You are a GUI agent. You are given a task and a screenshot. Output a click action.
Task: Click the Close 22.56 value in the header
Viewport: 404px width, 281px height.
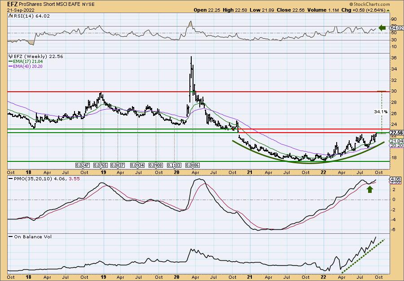coord(290,10)
